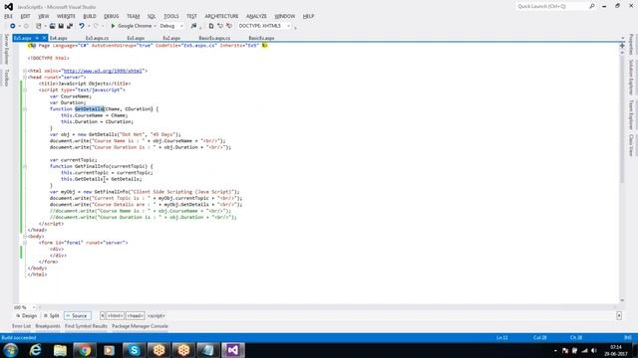
Task: Collapse the script block outlining node
Action: [x=25, y=89]
